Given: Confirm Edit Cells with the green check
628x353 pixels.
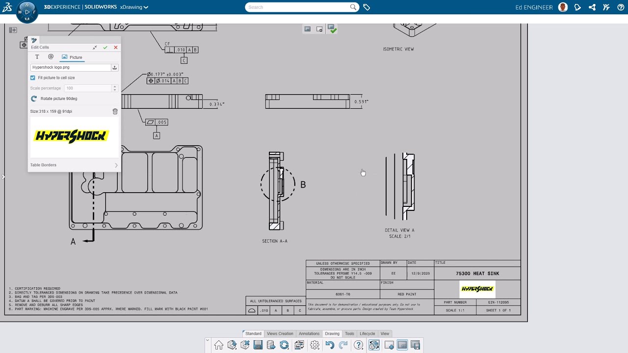Looking at the screenshot, I should point(105,48).
